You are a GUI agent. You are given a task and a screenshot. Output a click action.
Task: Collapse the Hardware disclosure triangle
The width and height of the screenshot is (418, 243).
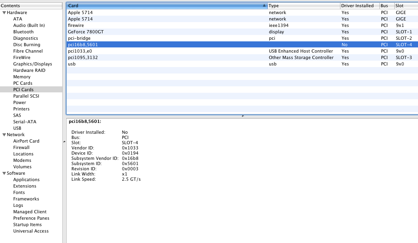click(4, 12)
